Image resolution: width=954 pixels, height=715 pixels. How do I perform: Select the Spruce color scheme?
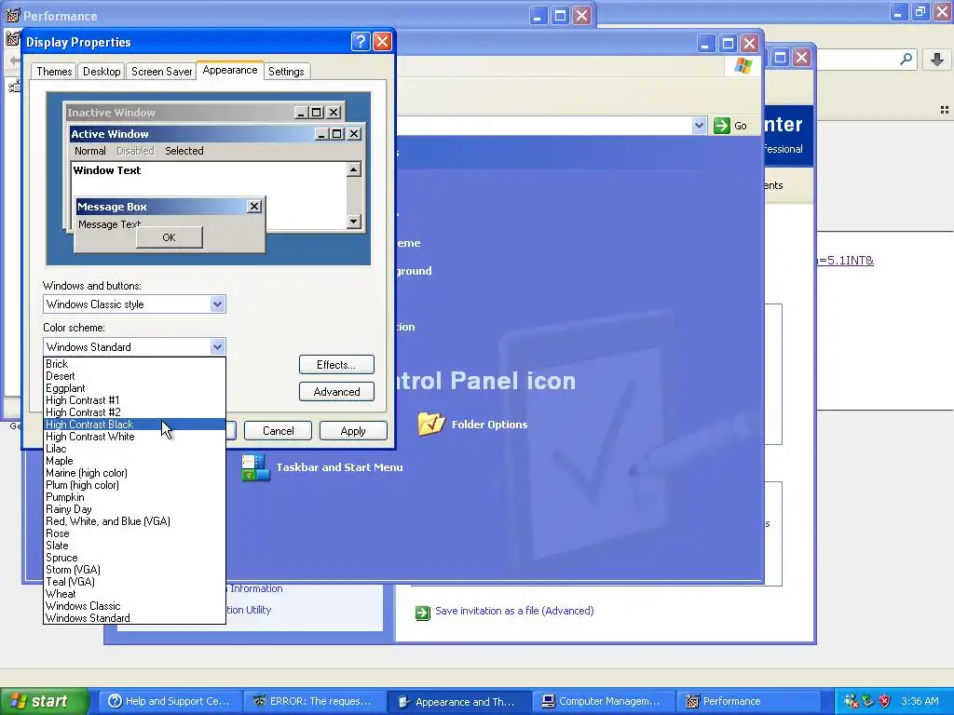click(x=134, y=558)
